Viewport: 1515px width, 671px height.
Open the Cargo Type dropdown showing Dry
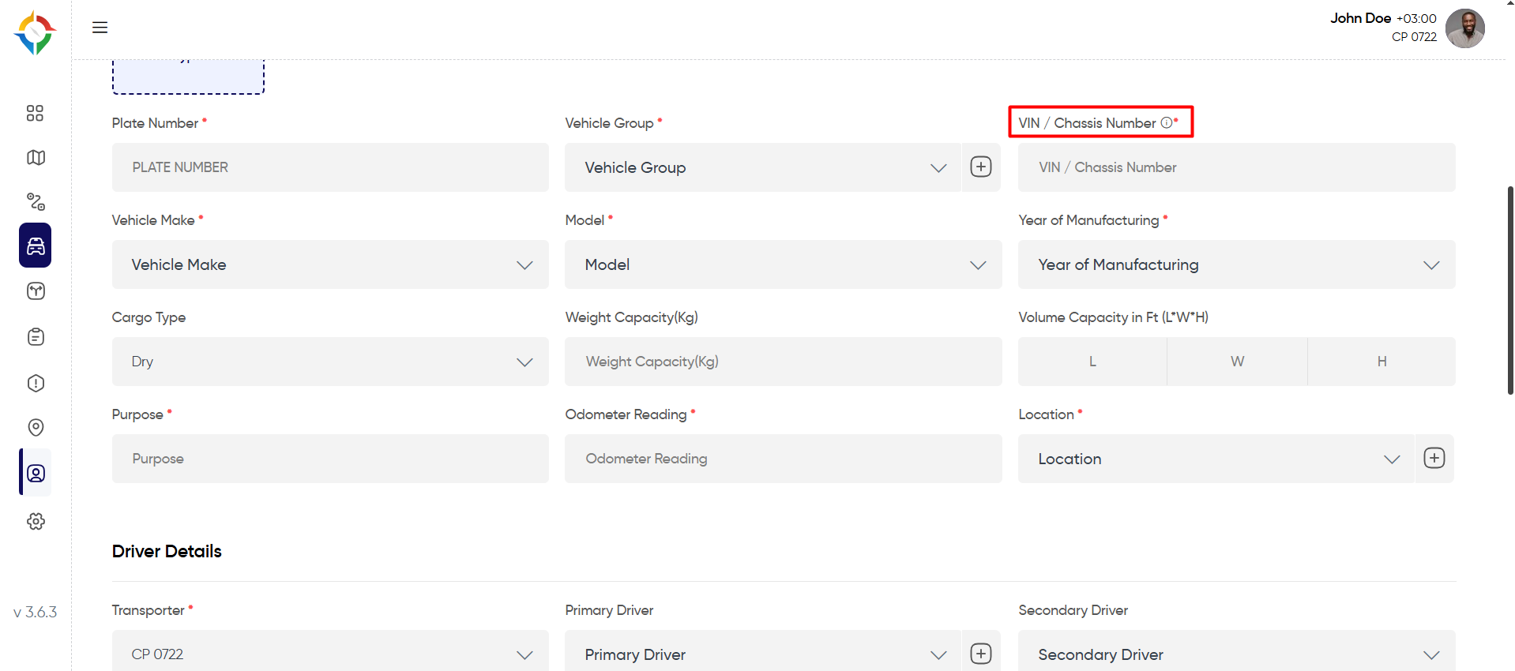330,362
